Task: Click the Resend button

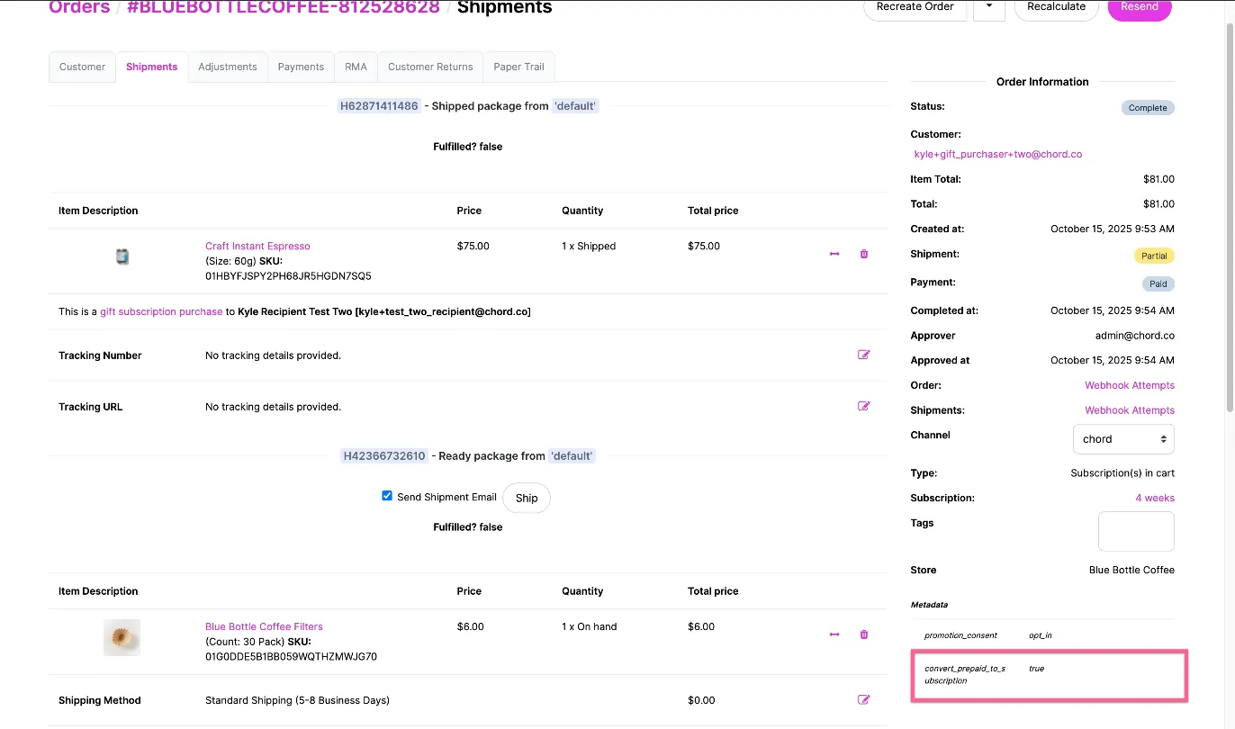Action: pos(1140,7)
